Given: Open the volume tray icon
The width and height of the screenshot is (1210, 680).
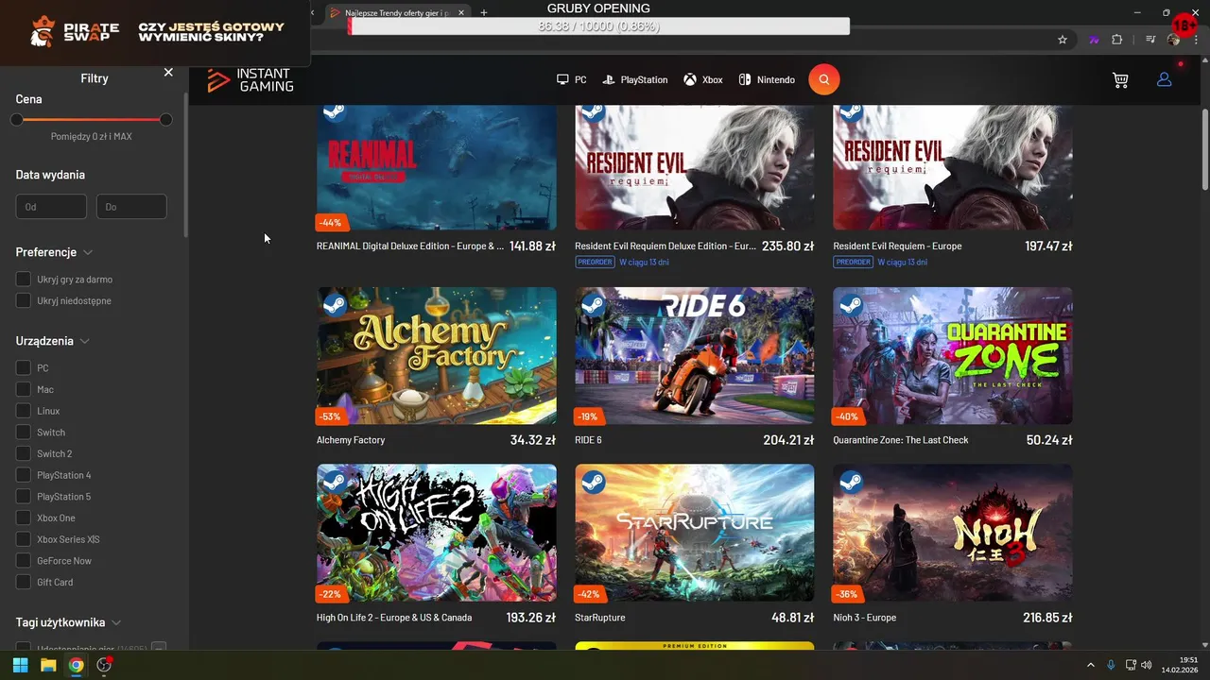Looking at the screenshot, I should coord(1147,665).
